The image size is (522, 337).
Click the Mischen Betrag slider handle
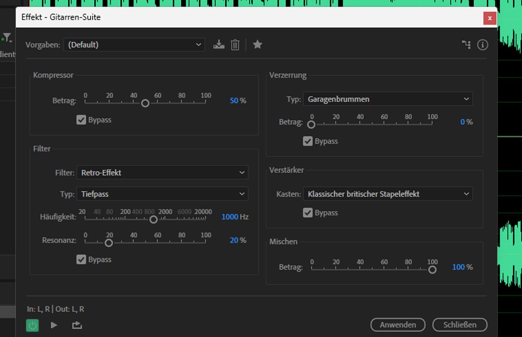pyautogui.click(x=432, y=270)
